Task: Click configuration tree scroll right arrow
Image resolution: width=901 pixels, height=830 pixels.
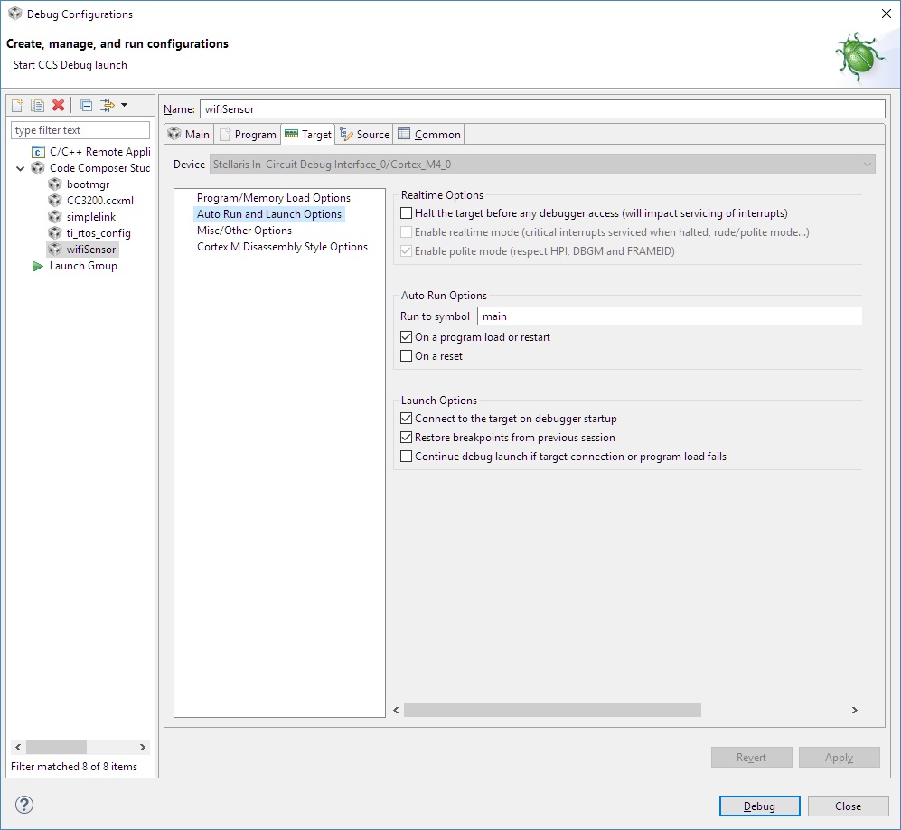Action: pyautogui.click(x=143, y=747)
